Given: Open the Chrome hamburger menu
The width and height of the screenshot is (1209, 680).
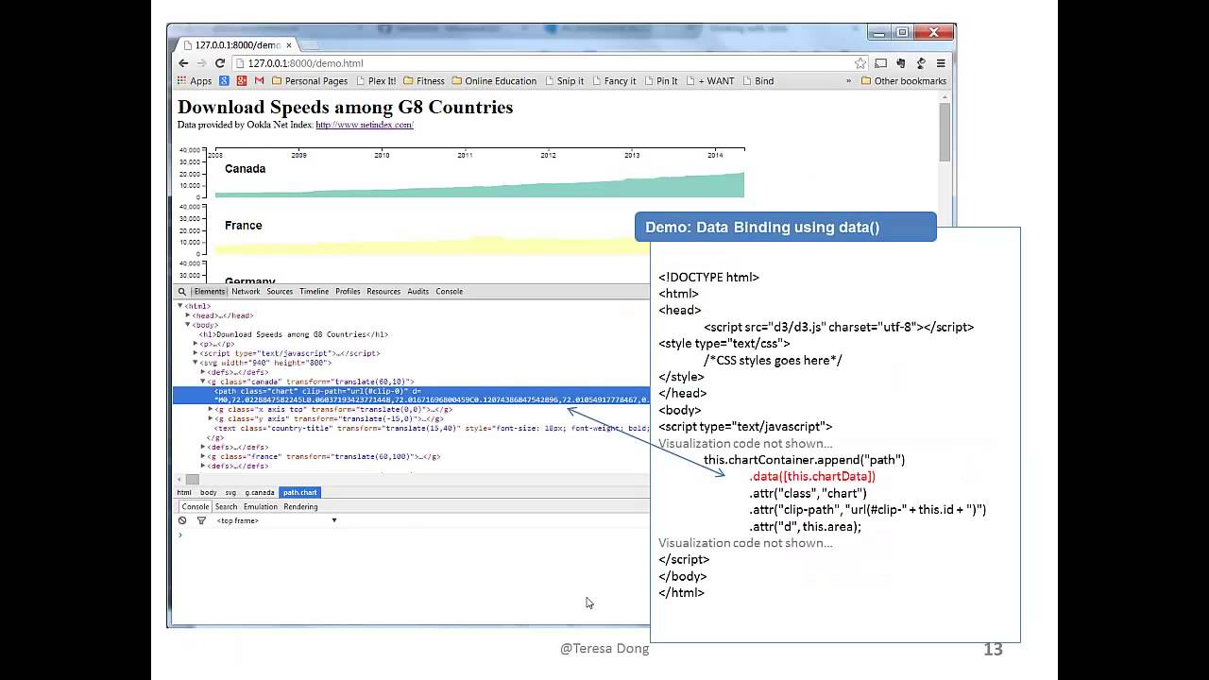Looking at the screenshot, I should (941, 63).
